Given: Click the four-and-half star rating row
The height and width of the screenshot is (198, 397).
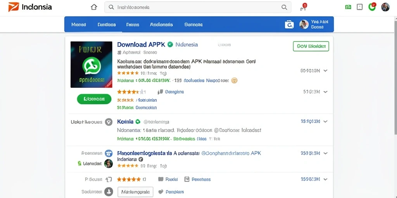Looking at the screenshot, I should [x=131, y=92].
